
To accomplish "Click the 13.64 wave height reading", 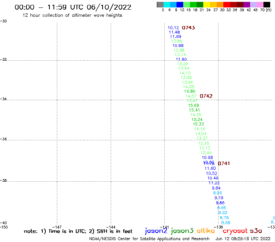I will click(187, 82).
